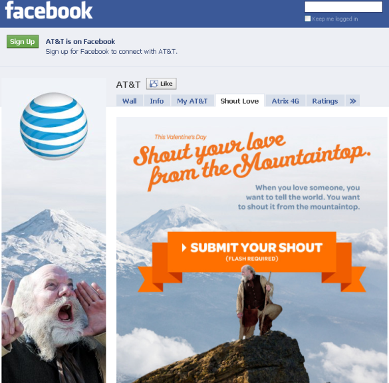Viewport: 389px width, 383px height.
Task: Toggle the Keep me logged in checkbox
Action: click(x=308, y=19)
